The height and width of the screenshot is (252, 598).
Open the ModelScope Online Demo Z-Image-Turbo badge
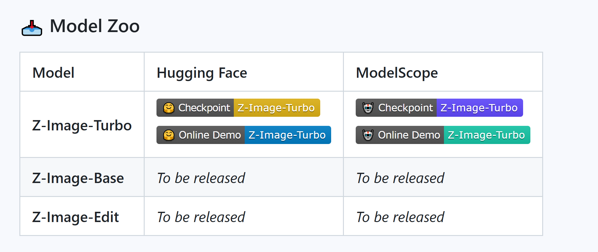click(x=443, y=135)
